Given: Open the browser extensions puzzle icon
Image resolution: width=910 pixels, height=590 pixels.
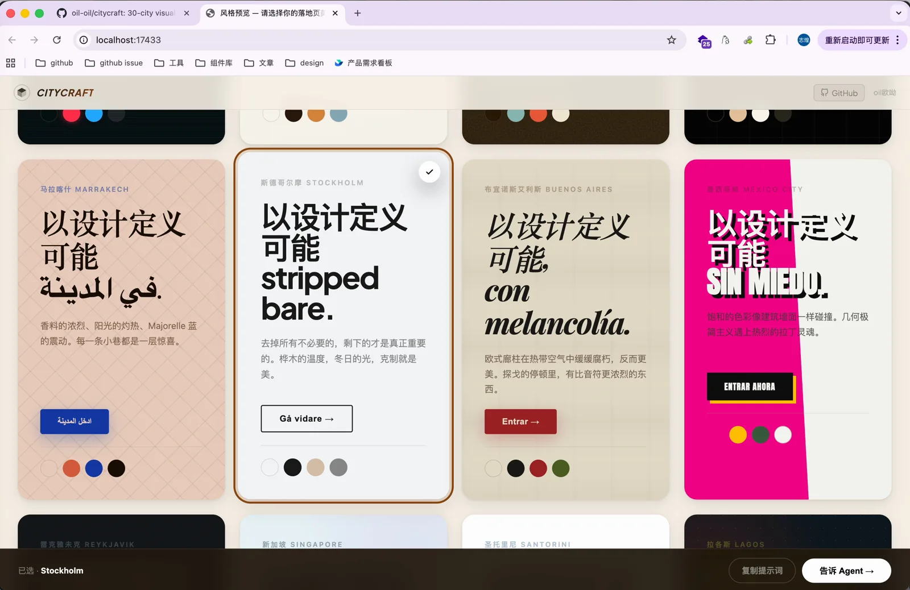Looking at the screenshot, I should coord(771,40).
